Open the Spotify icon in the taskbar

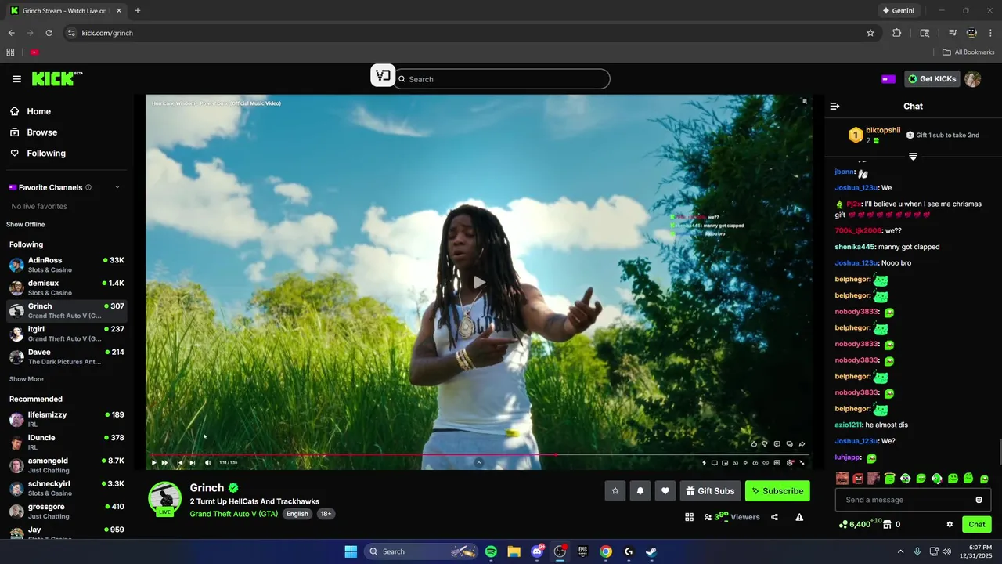[x=491, y=551]
